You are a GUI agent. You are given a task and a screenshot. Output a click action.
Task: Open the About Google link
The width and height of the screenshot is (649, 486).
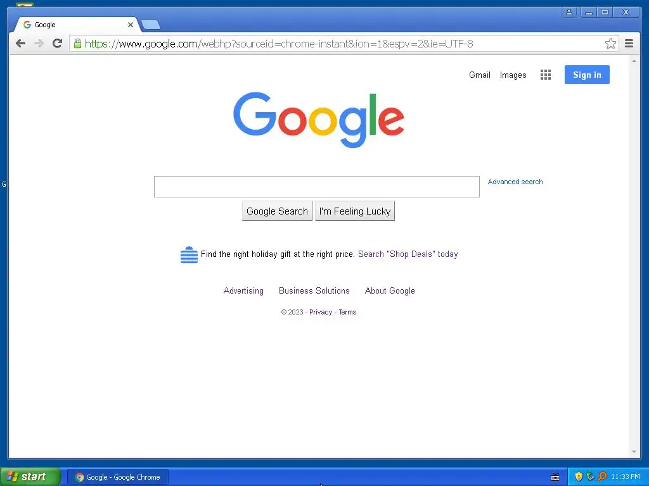[390, 291]
